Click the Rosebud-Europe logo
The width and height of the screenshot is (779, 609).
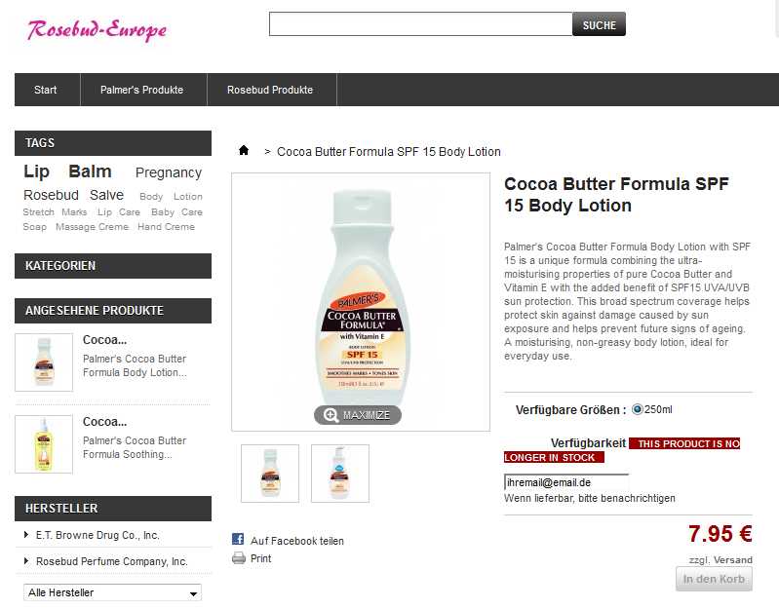97,30
